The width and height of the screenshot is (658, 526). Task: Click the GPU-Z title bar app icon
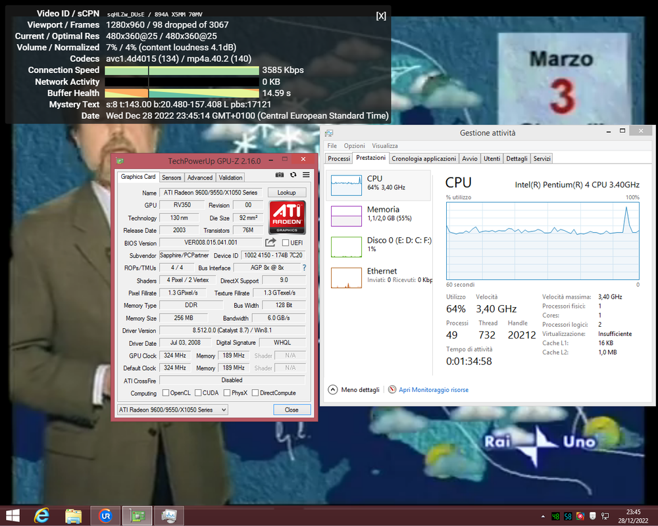120,160
